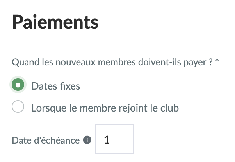Click the required asterisk after the question
Image resolution: width=235 pixels, height=162 pixels.
pyautogui.click(x=217, y=61)
